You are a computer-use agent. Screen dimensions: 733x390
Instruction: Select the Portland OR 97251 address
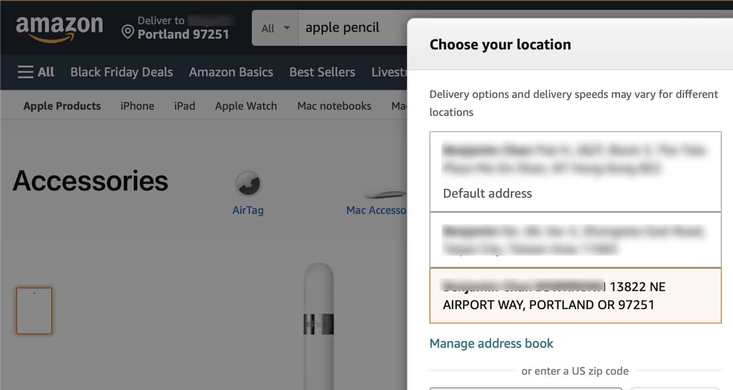(575, 296)
